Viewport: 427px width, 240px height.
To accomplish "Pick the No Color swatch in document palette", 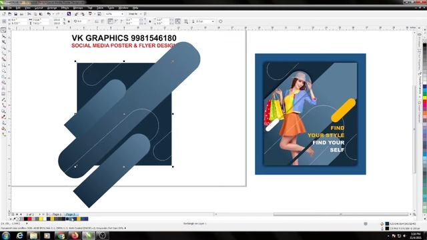I will pos(18,219).
